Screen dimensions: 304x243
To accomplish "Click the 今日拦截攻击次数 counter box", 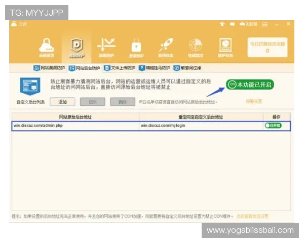I will click(x=268, y=48).
